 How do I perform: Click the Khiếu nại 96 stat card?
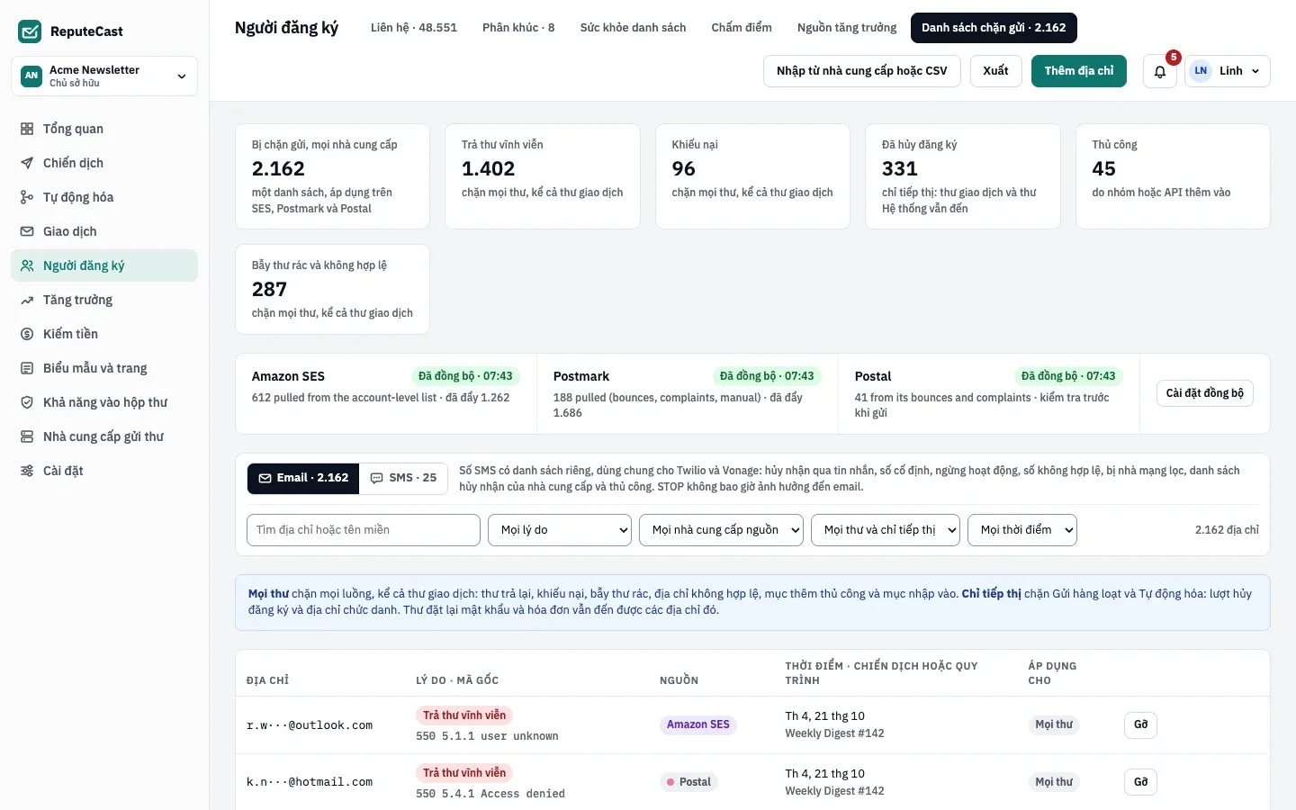(x=752, y=176)
